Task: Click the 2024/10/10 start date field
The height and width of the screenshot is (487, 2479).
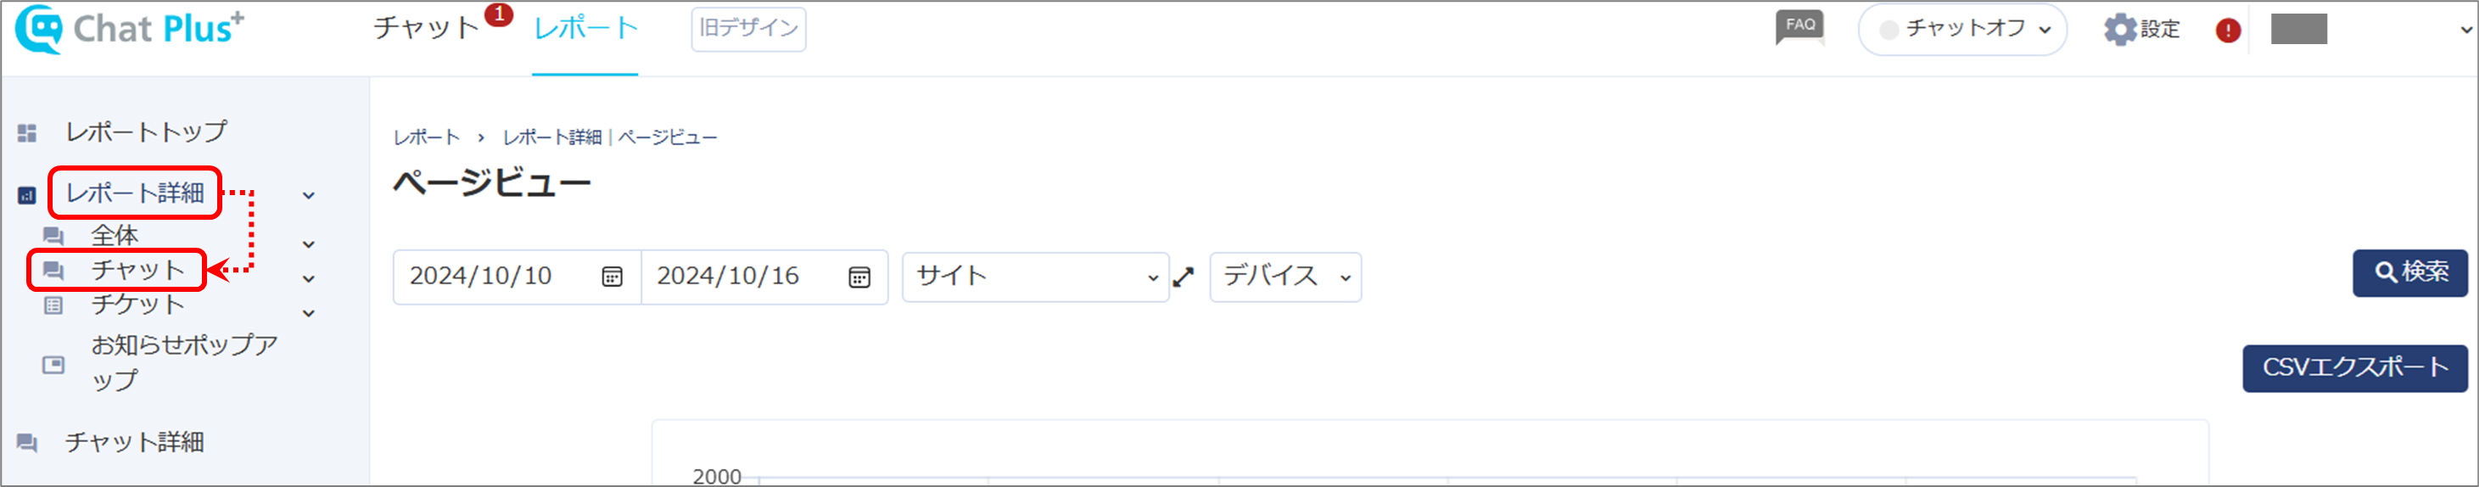Action: pos(517,277)
